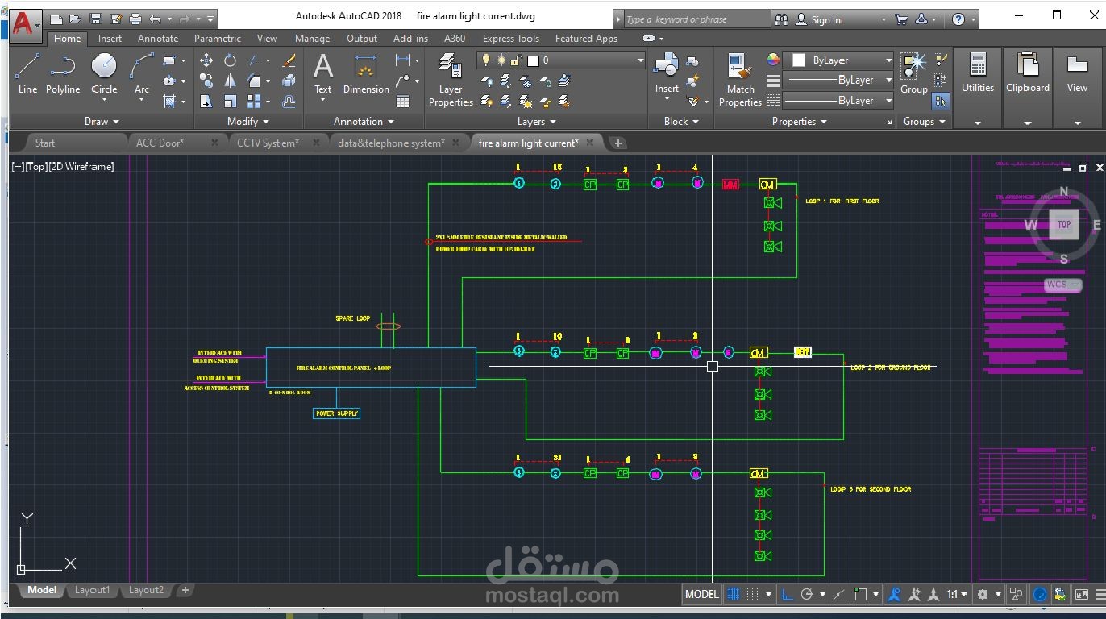
Task: Toggle annotation visibility in status bar
Action: pos(894,594)
